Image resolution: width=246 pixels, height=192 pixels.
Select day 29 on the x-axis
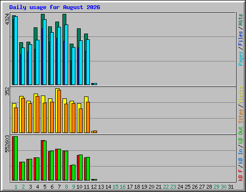point(216,187)
